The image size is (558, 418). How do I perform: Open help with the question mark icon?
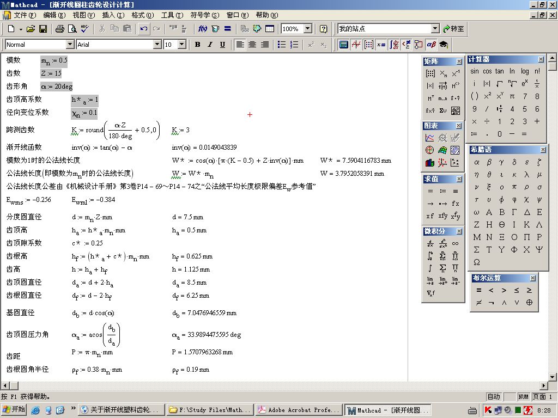pos(324,29)
